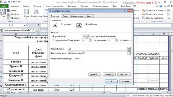173x97 pixels.
Task: Click Переместить вперед bring forward icon
Action: tap(154, 11)
